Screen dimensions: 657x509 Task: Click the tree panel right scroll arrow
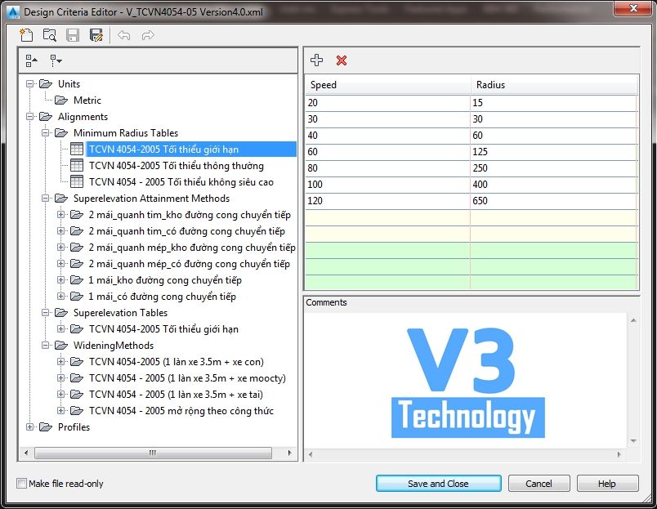289,453
